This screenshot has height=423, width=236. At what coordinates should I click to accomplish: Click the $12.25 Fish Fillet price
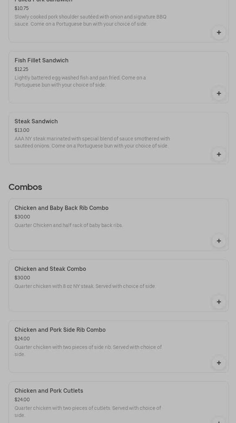tap(21, 69)
